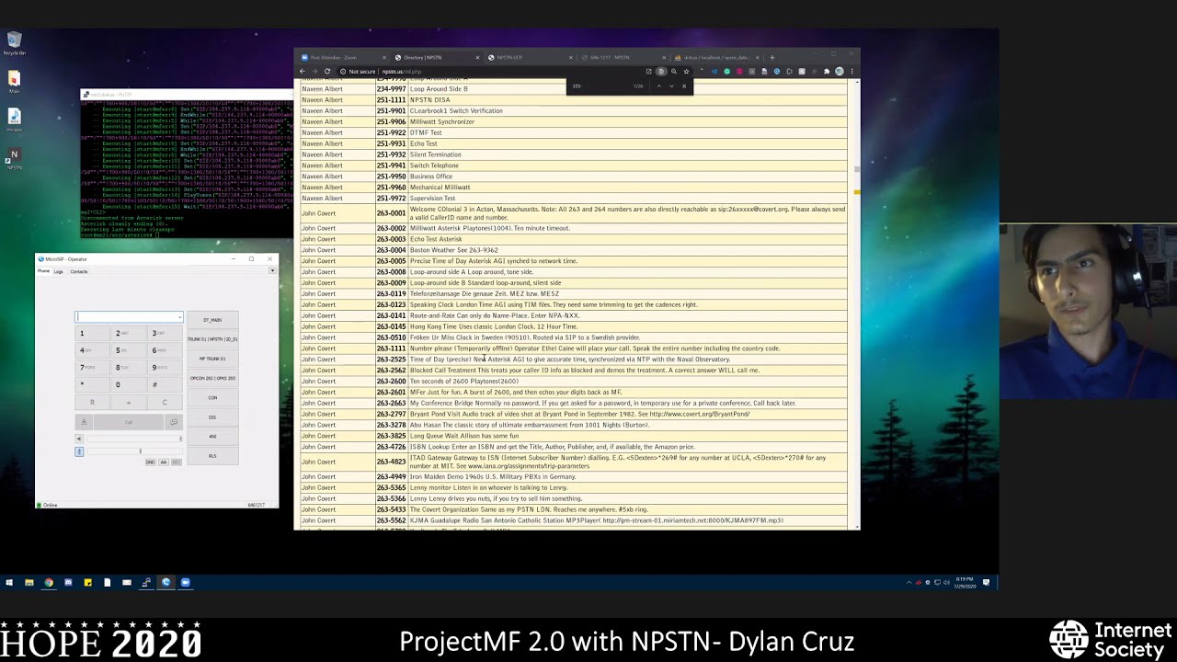Click the OPCON 292 shortcut button
1177x662 pixels.
pyautogui.click(x=212, y=378)
